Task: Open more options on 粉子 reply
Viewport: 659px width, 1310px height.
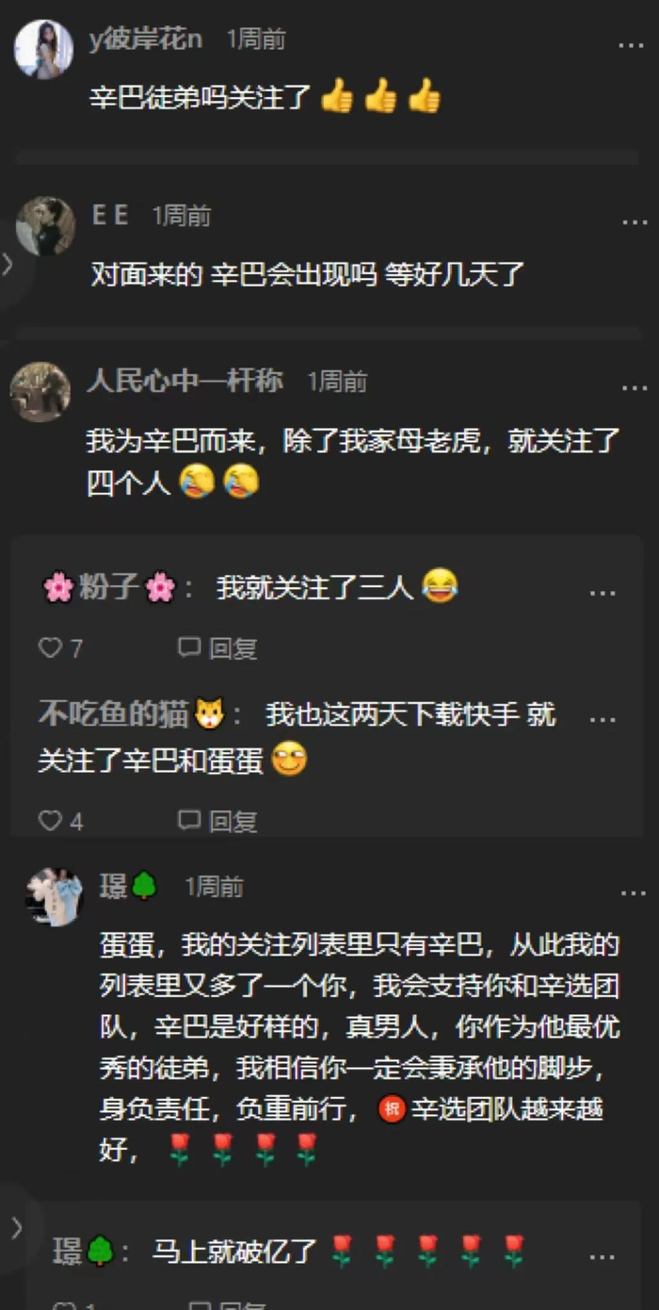Action: (603, 594)
